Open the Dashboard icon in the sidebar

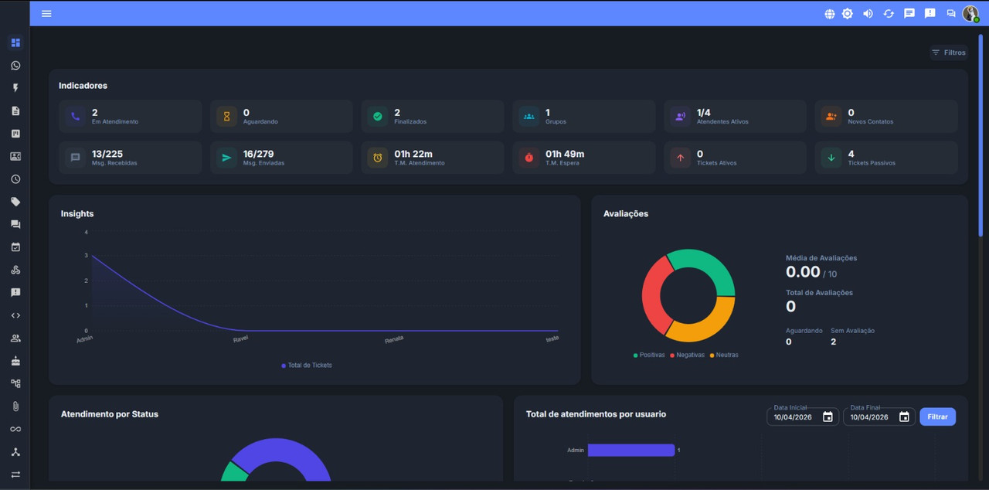coord(15,43)
